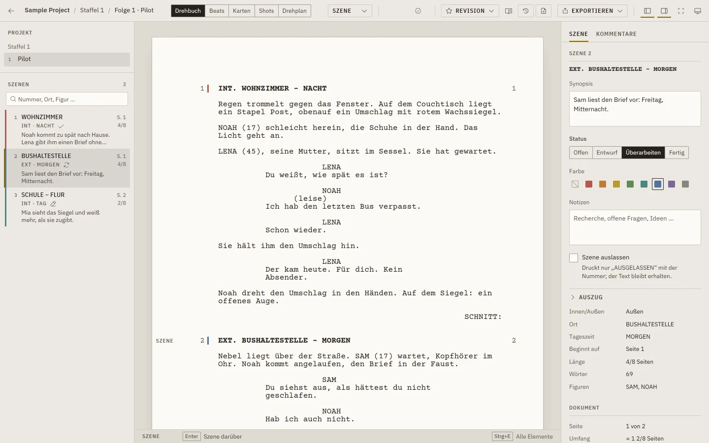Open the KOMMENTARE tab in inspector
This screenshot has height=443, width=709.
click(x=616, y=34)
